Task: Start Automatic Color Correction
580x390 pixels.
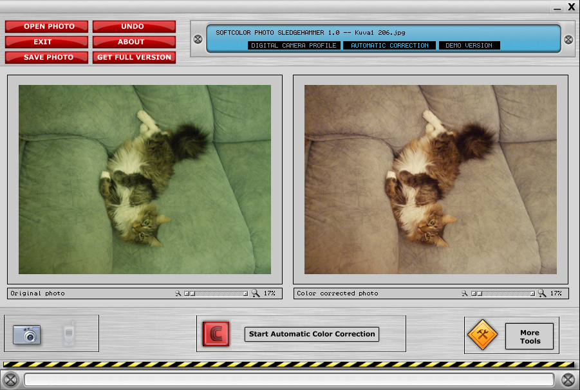Action: point(312,334)
